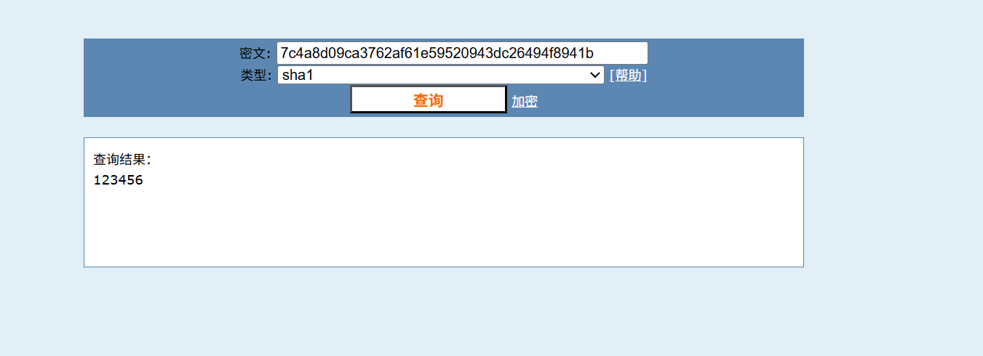Open the 加密 encrypt link
The image size is (983, 356).
(x=525, y=102)
